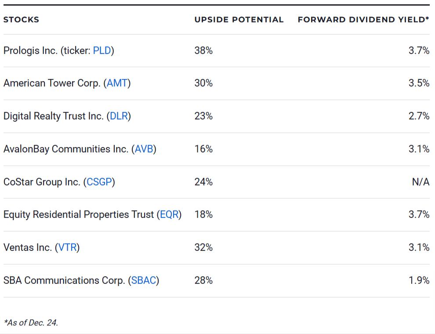Viewport: 435px width, 334px height.
Task: Click the 16% upside value for AvalonBay
Action: coord(203,149)
